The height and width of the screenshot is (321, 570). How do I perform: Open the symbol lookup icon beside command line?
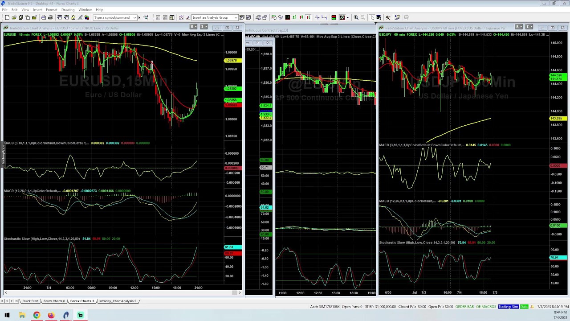click(x=145, y=17)
